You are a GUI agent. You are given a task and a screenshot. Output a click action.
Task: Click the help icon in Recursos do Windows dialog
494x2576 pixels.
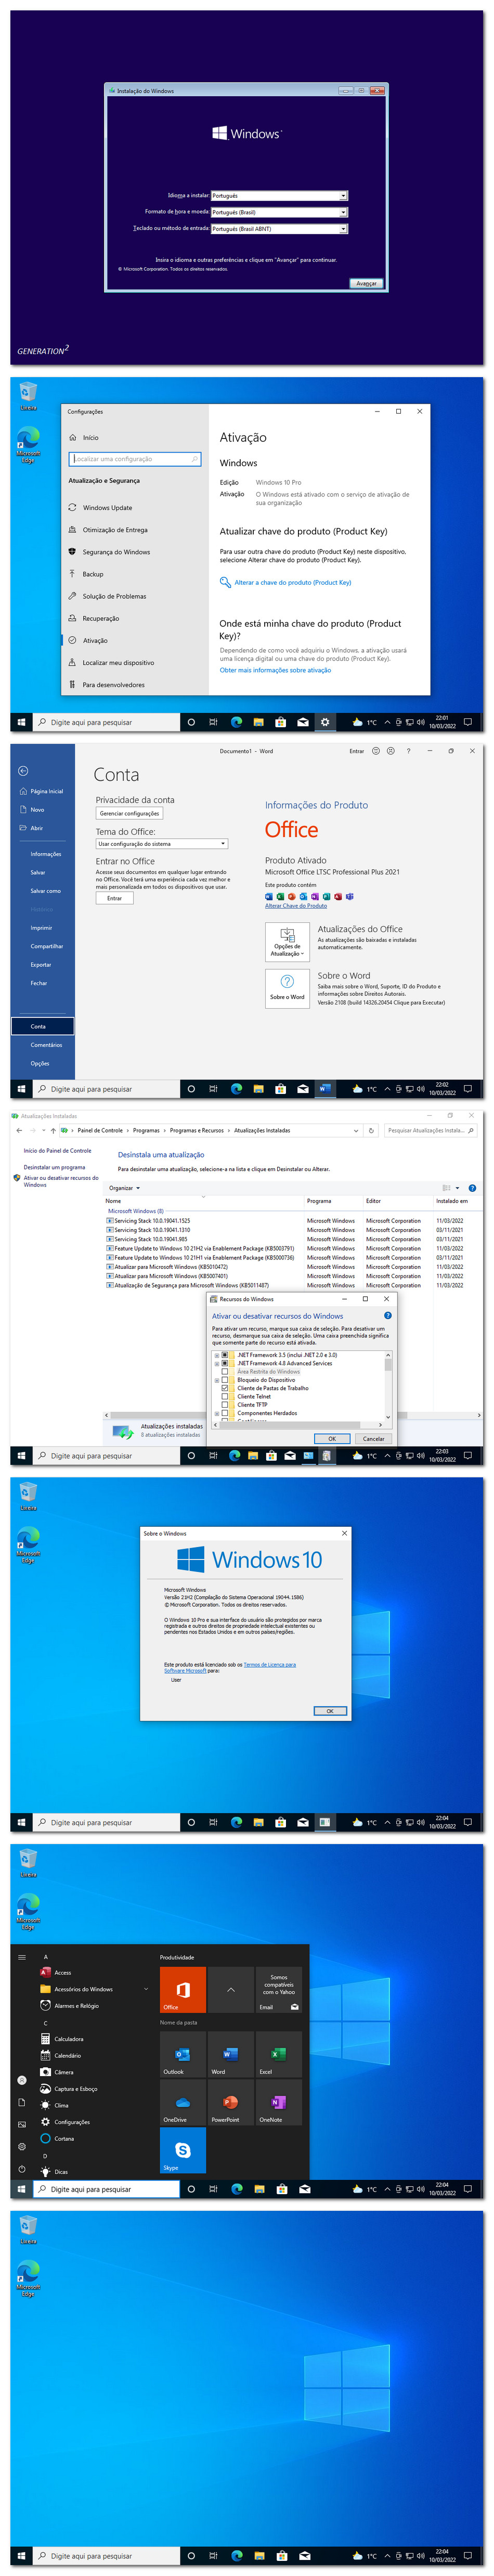pyautogui.click(x=388, y=1315)
